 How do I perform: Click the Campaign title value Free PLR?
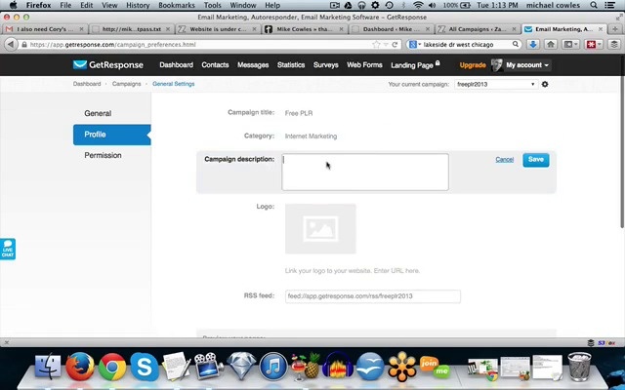click(x=299, y=113)
